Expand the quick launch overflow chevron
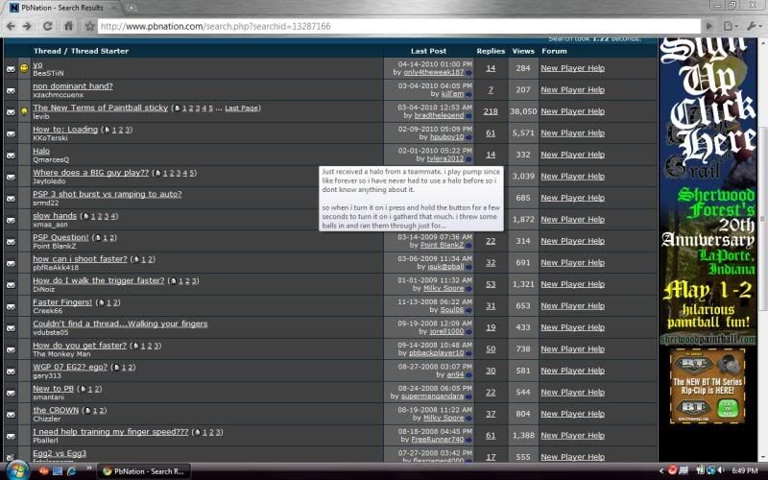Image resolution: width=768 pixels, height=480 pixels. click(x=89, y=469)
